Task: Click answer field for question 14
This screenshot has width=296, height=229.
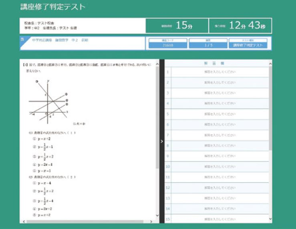Action: [x=220, y=209]
